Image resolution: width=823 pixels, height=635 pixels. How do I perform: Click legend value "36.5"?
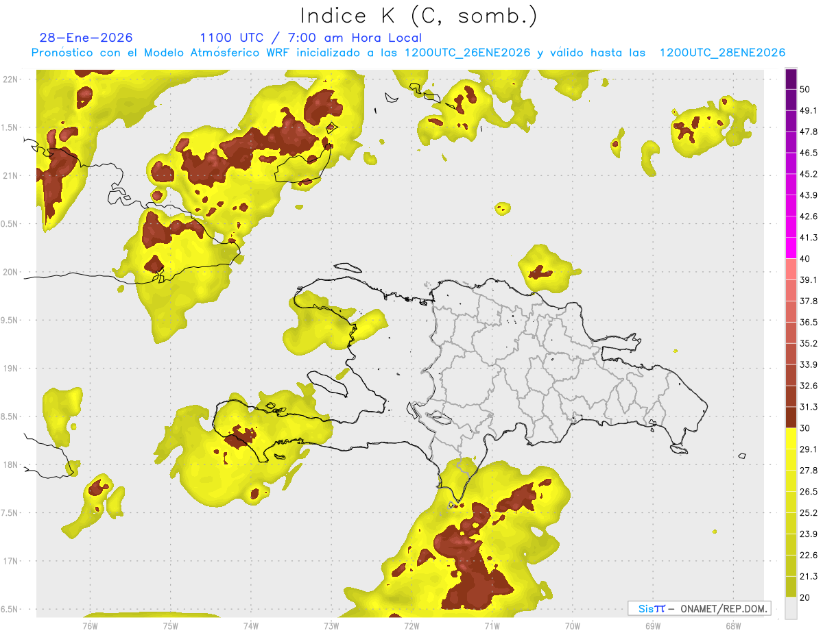809,322
